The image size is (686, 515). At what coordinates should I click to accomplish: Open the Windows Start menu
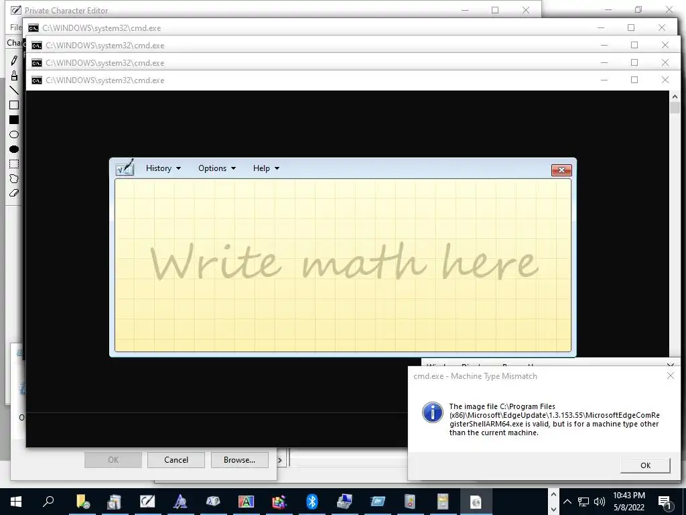pyautogui.click(x=16, y=502)
